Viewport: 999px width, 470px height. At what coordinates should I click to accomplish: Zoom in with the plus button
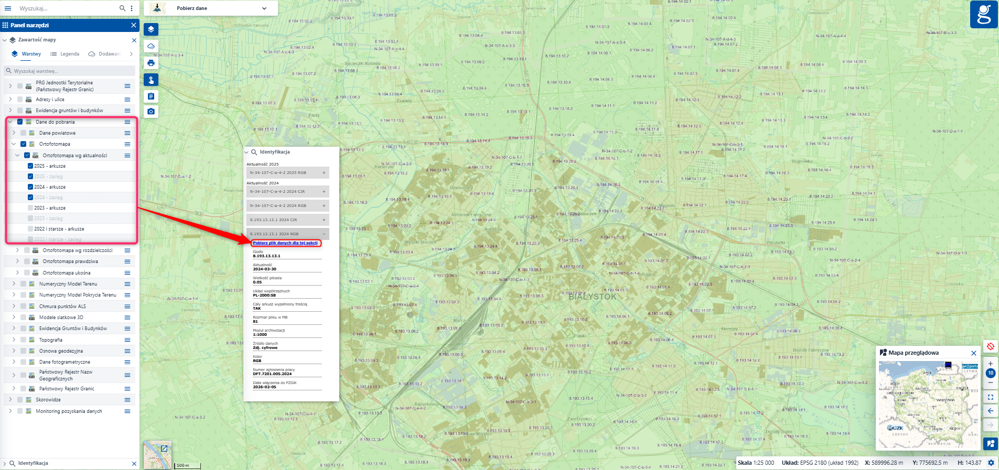pos(990,363)
